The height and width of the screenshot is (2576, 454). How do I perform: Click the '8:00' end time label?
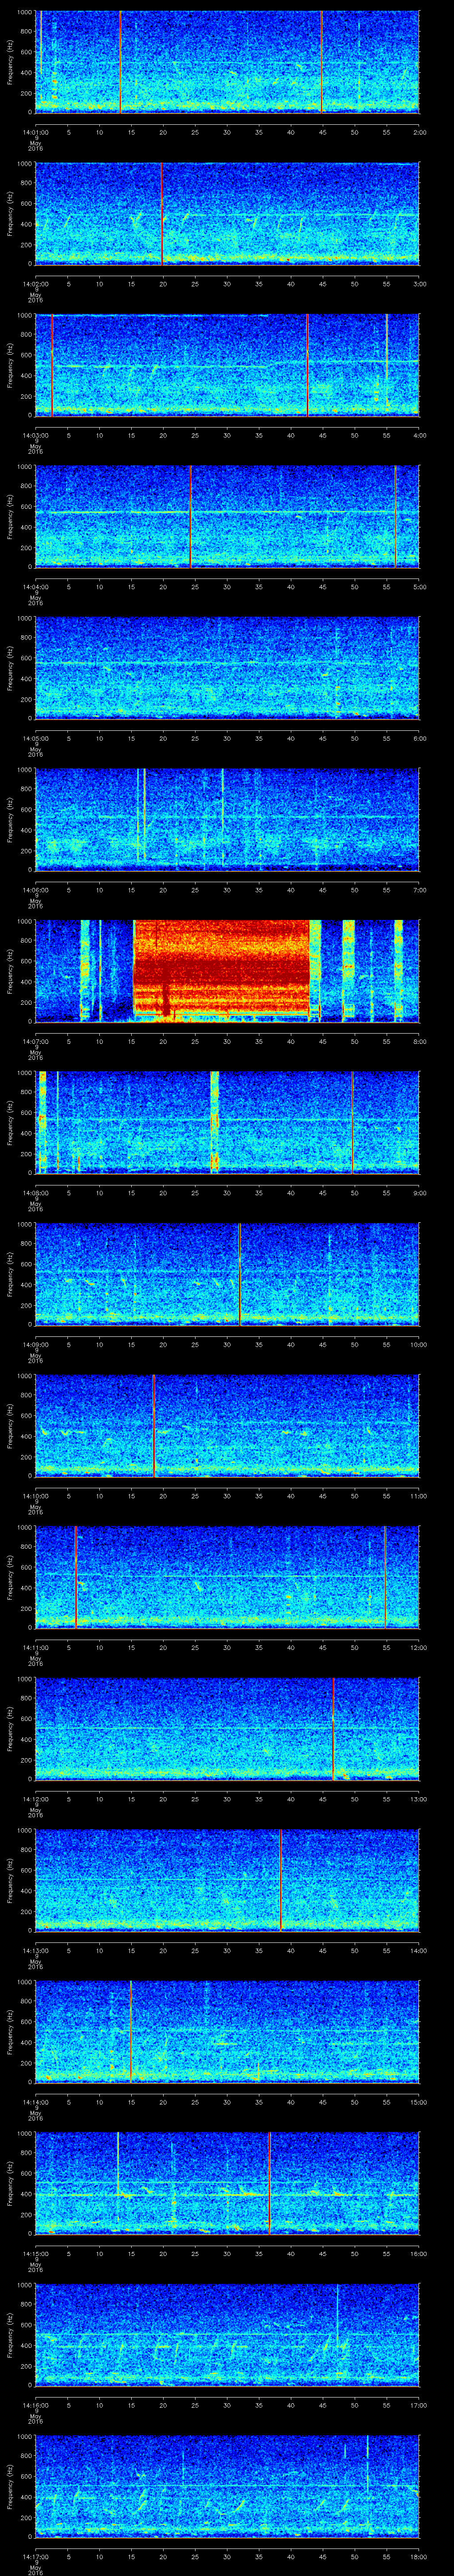(419, 1041)
